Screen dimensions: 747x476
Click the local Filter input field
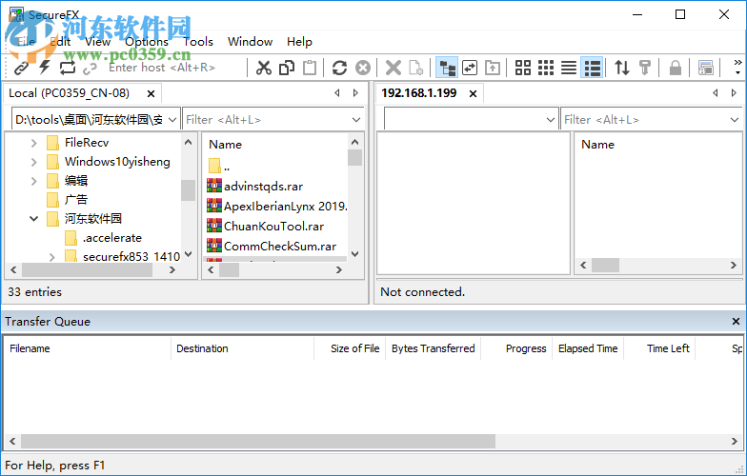click(267, 120)
